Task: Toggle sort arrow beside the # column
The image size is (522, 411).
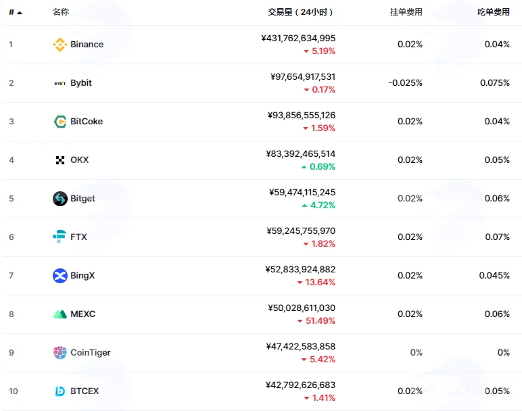Action: click(x=20, y=13)
